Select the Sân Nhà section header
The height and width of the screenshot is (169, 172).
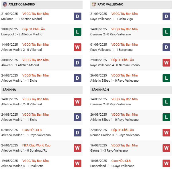9,90
